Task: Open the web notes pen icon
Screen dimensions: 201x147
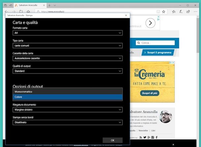Action: coord(181,12)
